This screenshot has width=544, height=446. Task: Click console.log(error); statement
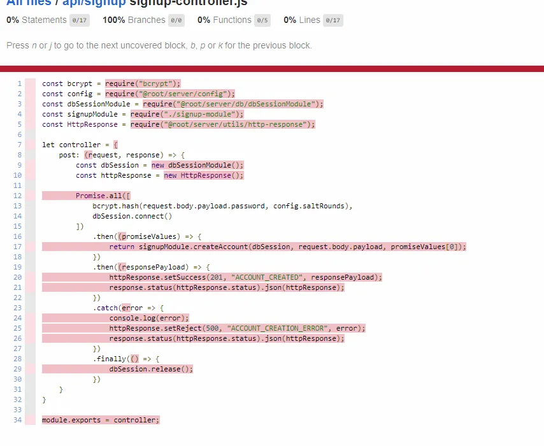point(115,319)
